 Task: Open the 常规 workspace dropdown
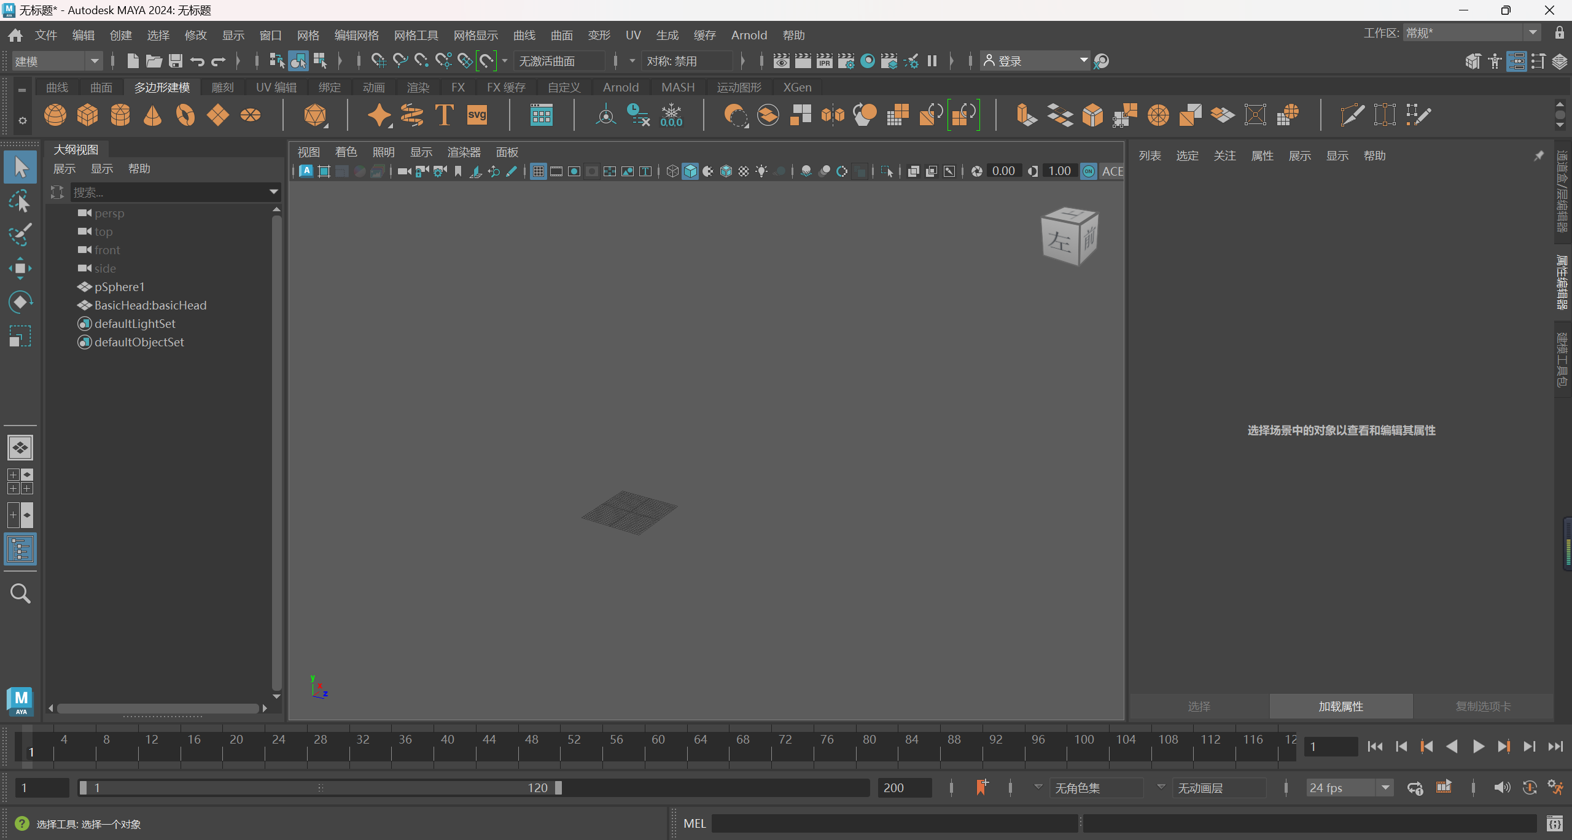tap(1472, 33)
